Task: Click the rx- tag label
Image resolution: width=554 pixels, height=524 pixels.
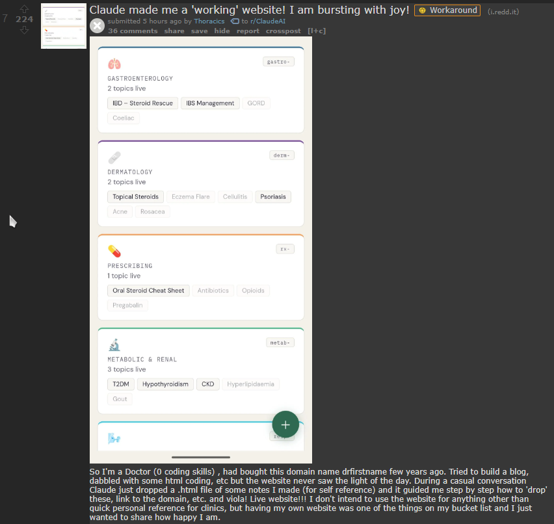Action: [x=285, y=249]
